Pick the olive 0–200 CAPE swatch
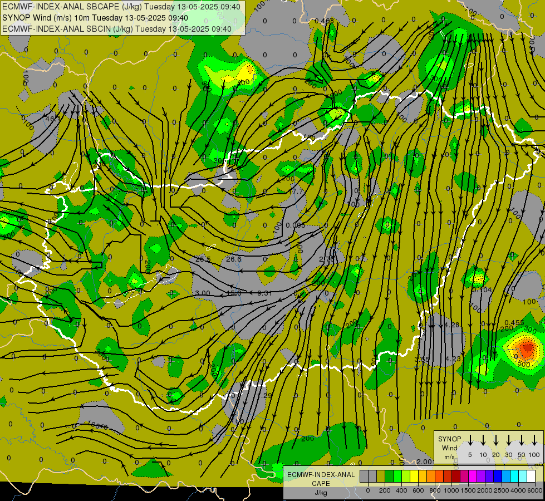Viewport: 545px width, 501px height. (381, 476)
